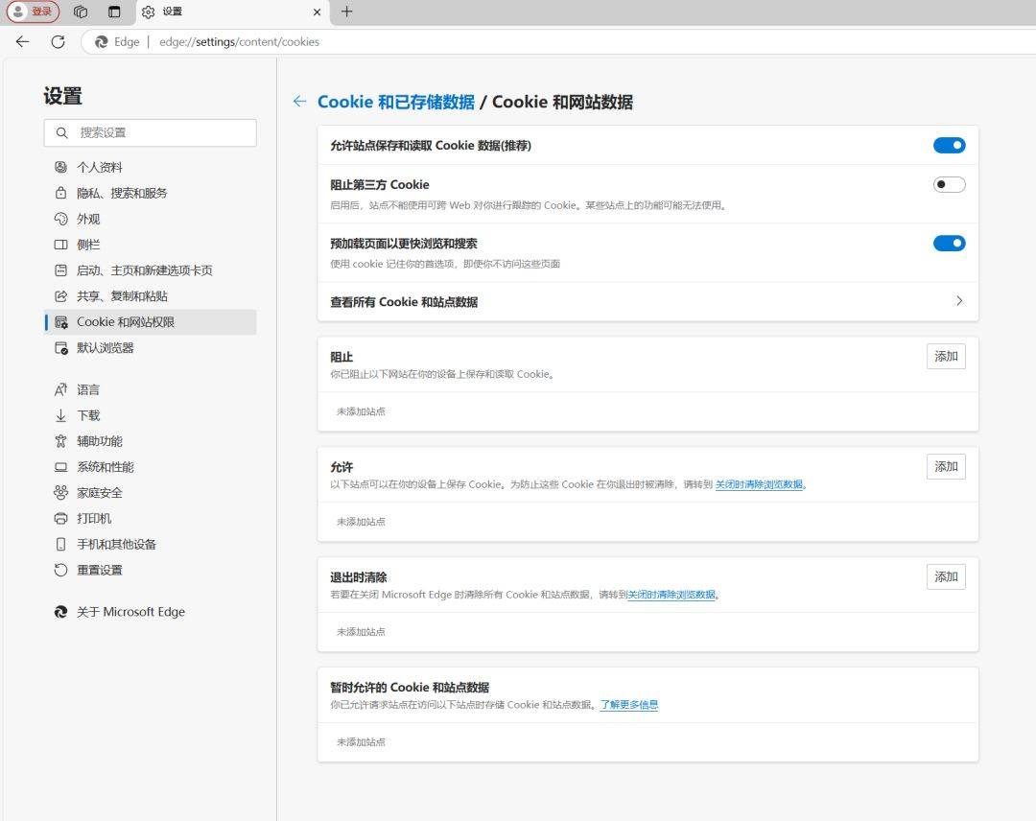This screenshot has height=821, width=1036.
Task: Click 添加 button in 允许 section
Action: click(946, 466)
